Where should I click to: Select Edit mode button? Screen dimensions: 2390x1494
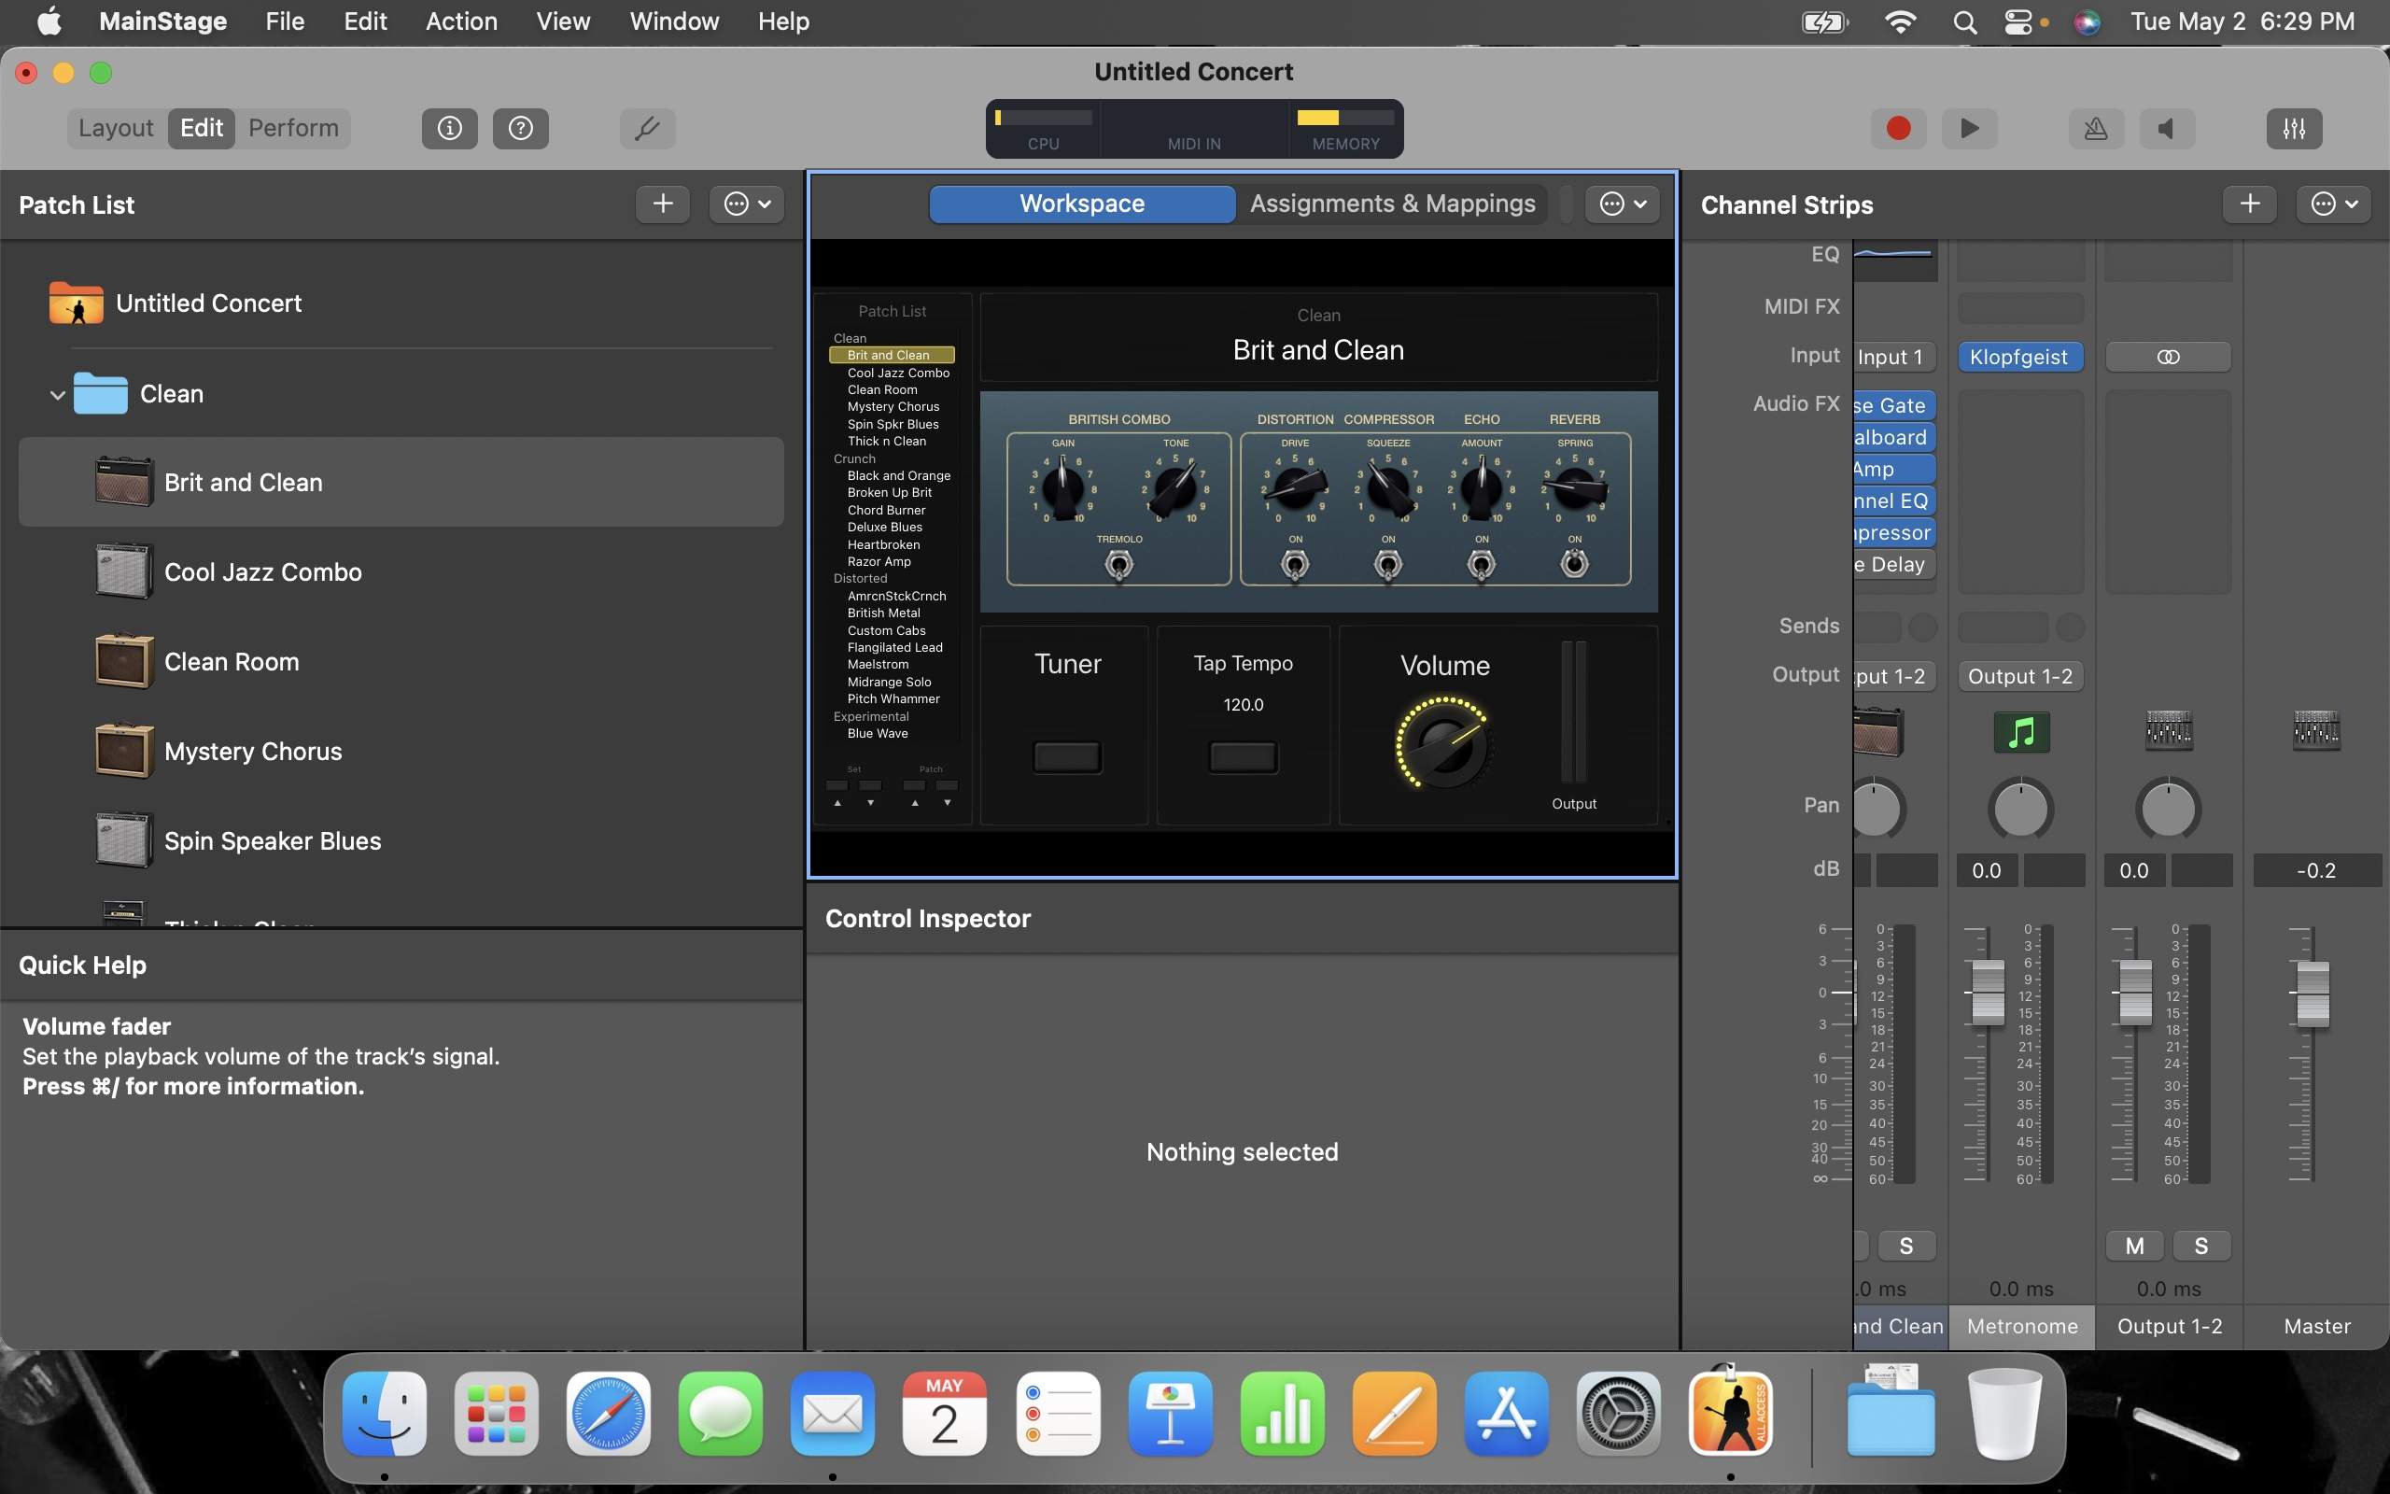click(x=202, y=129)
